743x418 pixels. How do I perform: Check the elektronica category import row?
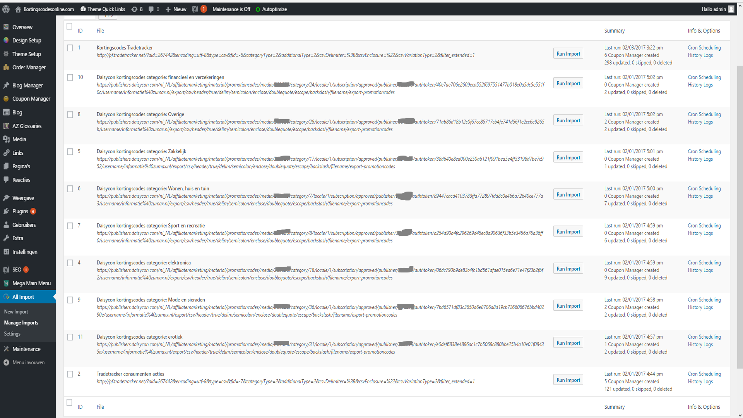(70, 263)
